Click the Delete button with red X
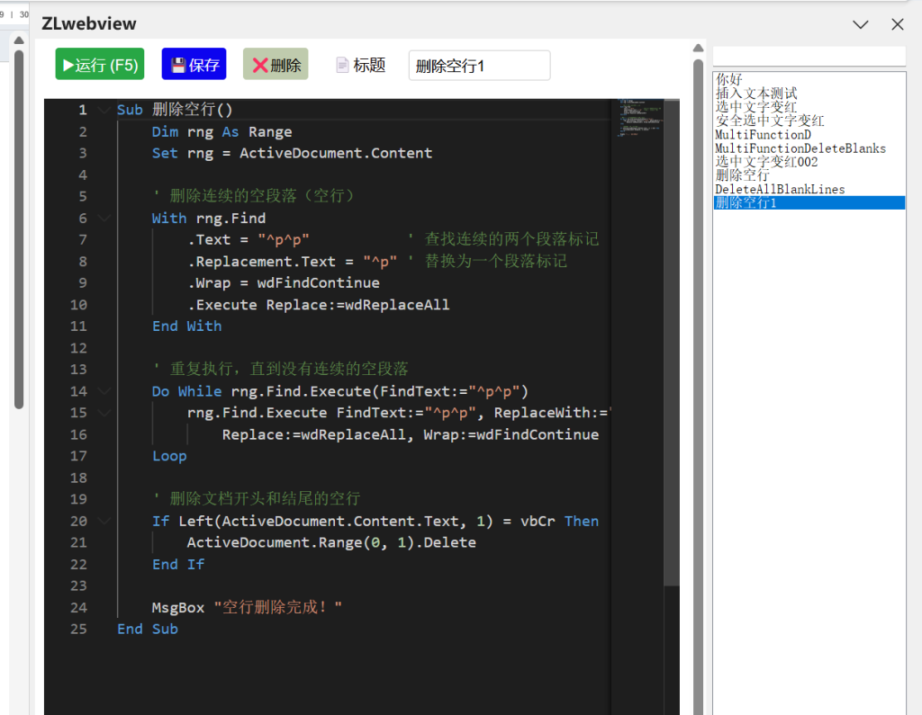The image size is (922, 715). [x=276, y=65]
